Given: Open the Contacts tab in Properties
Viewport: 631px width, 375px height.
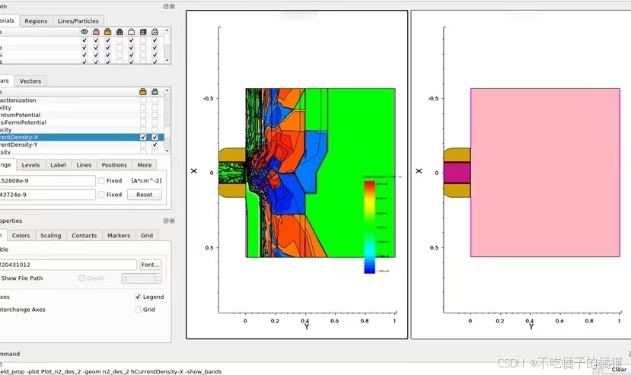Looking at the screenshot, I should click(x=84, y=235).
